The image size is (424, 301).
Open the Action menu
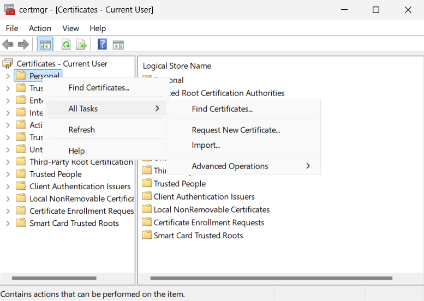pos(40,28)
